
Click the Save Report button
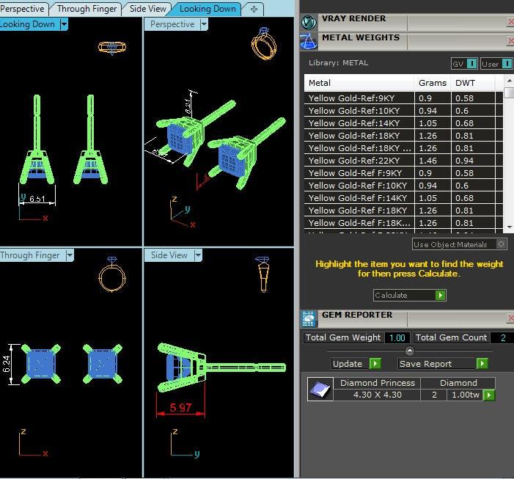click(443, 364)
